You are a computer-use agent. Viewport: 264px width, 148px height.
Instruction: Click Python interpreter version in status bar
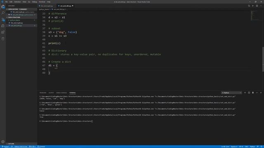tap(21, 147)
